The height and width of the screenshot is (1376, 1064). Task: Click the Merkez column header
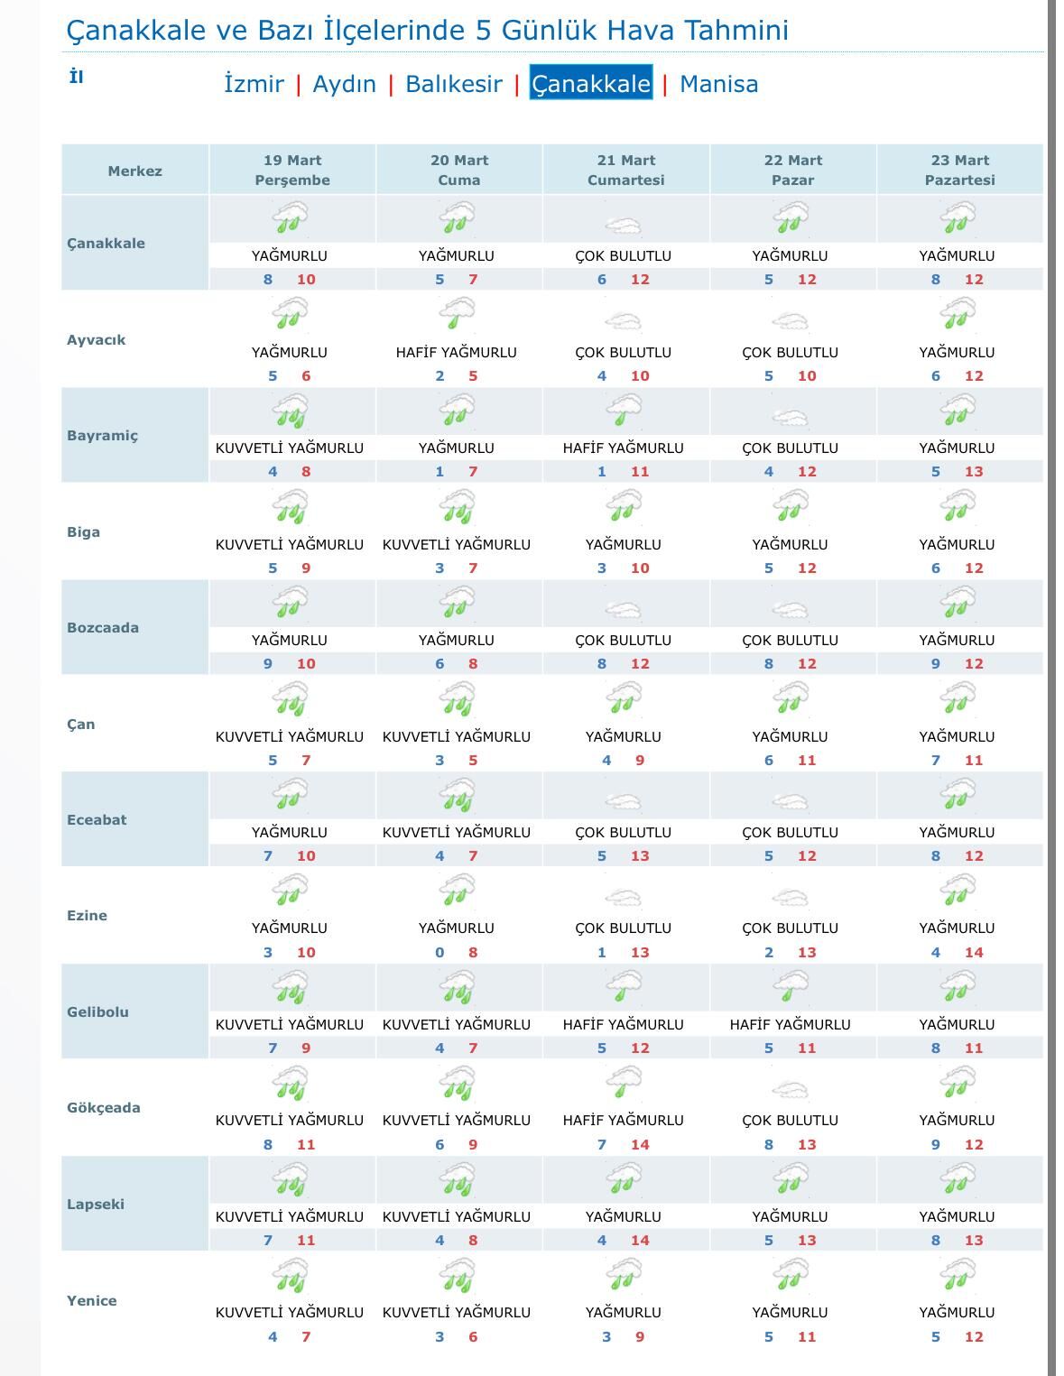pos(134,171)
